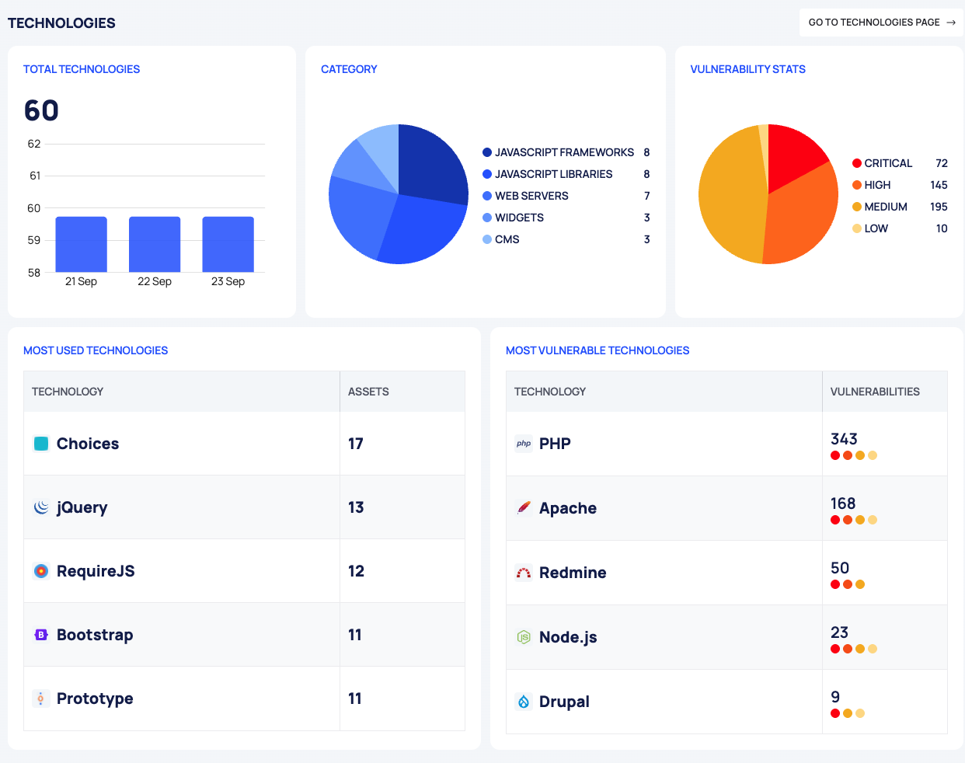Click the Choices assets count 17
Image resolution: width=965 pixels, height=763 pixels.
[x=356, y=444]
